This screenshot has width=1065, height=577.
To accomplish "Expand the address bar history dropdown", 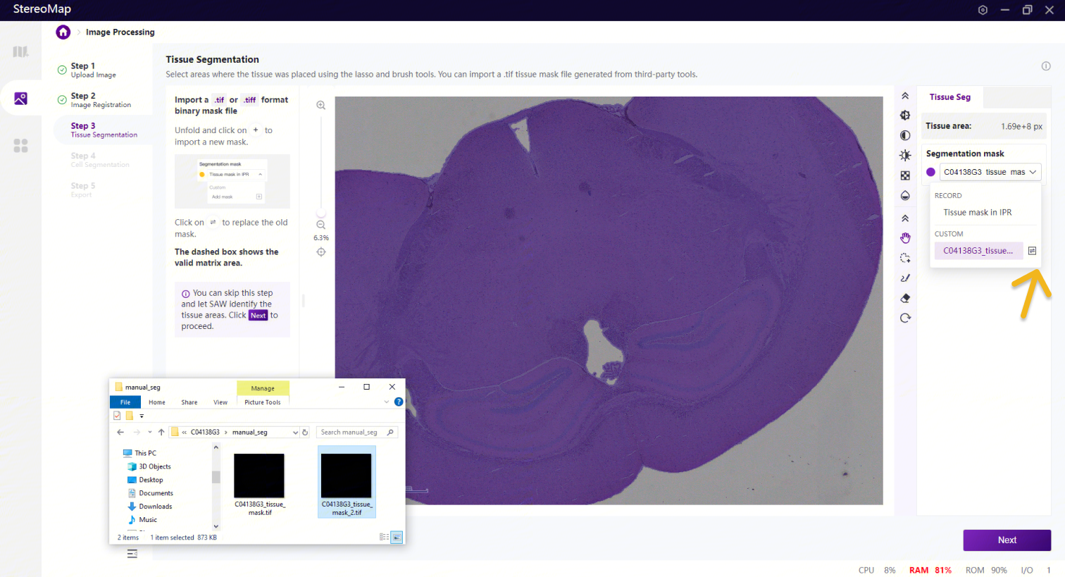I will 295,433.
